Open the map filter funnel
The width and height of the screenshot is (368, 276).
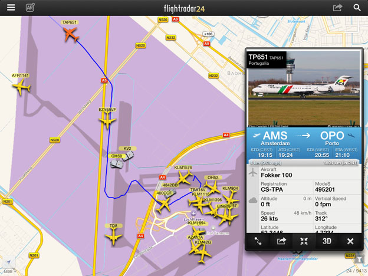click(359, 259)
